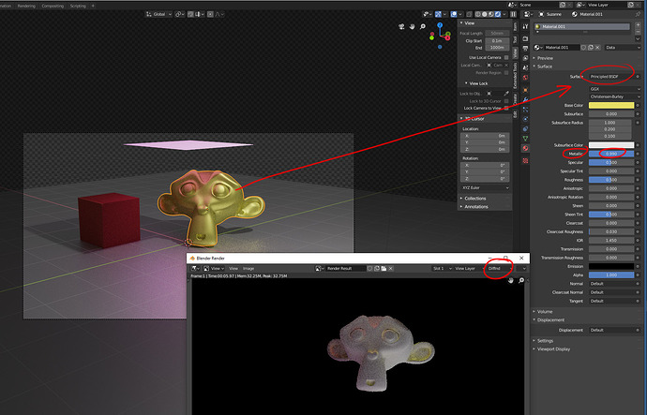Click the blue Z axis on navigation gizmo
The height and width of the screenshot is (415, 647).
[x=440, y=25]
